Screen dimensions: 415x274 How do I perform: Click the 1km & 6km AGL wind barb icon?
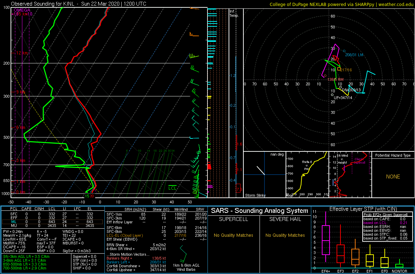pyautogui.click(x=184, y=253)
